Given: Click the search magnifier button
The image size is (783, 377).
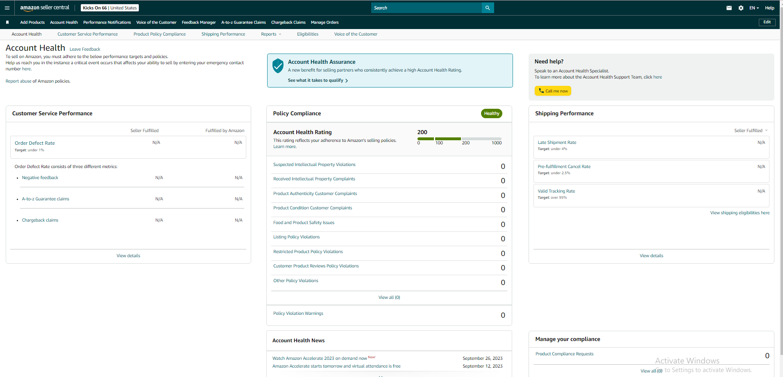Looking at the screenshot, I should 488,8.
